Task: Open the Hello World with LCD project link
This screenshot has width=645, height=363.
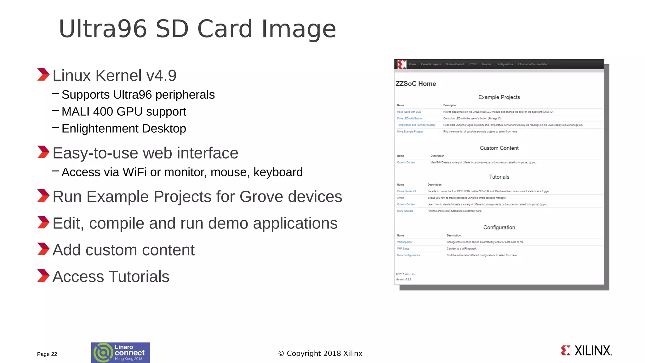Action: 409,112
